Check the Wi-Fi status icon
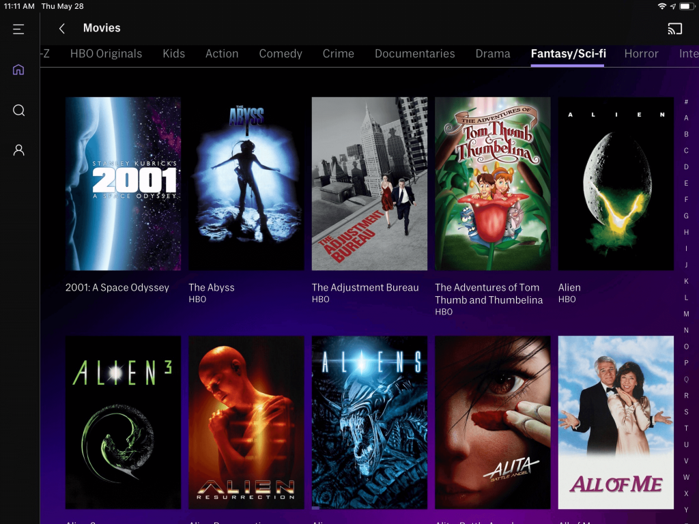Screen dimensions: 699x524 click(x=662, y=6)
